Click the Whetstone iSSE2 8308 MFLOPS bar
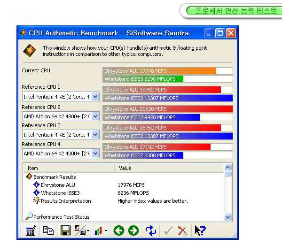The height and width of the screenshot is (246, 282). (168, 155)
